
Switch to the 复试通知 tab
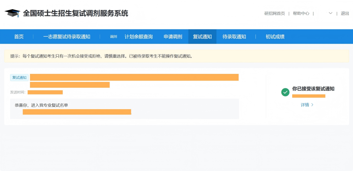(202, 37)
